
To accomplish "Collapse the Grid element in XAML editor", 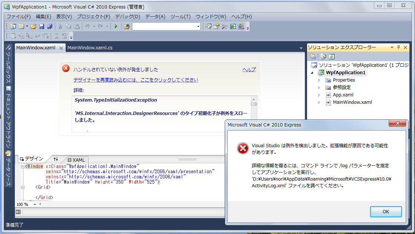I will (x=23, y=187).
